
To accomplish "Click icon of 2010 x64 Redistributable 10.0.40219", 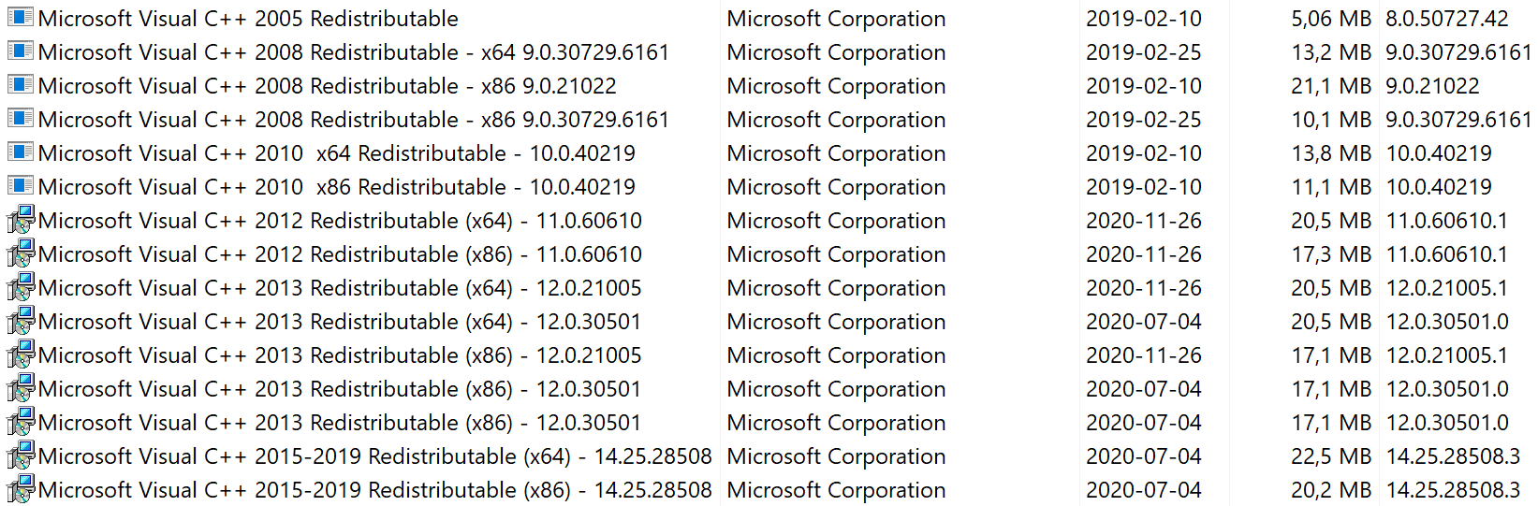I will pyautogui.click(x=20, y=152).
